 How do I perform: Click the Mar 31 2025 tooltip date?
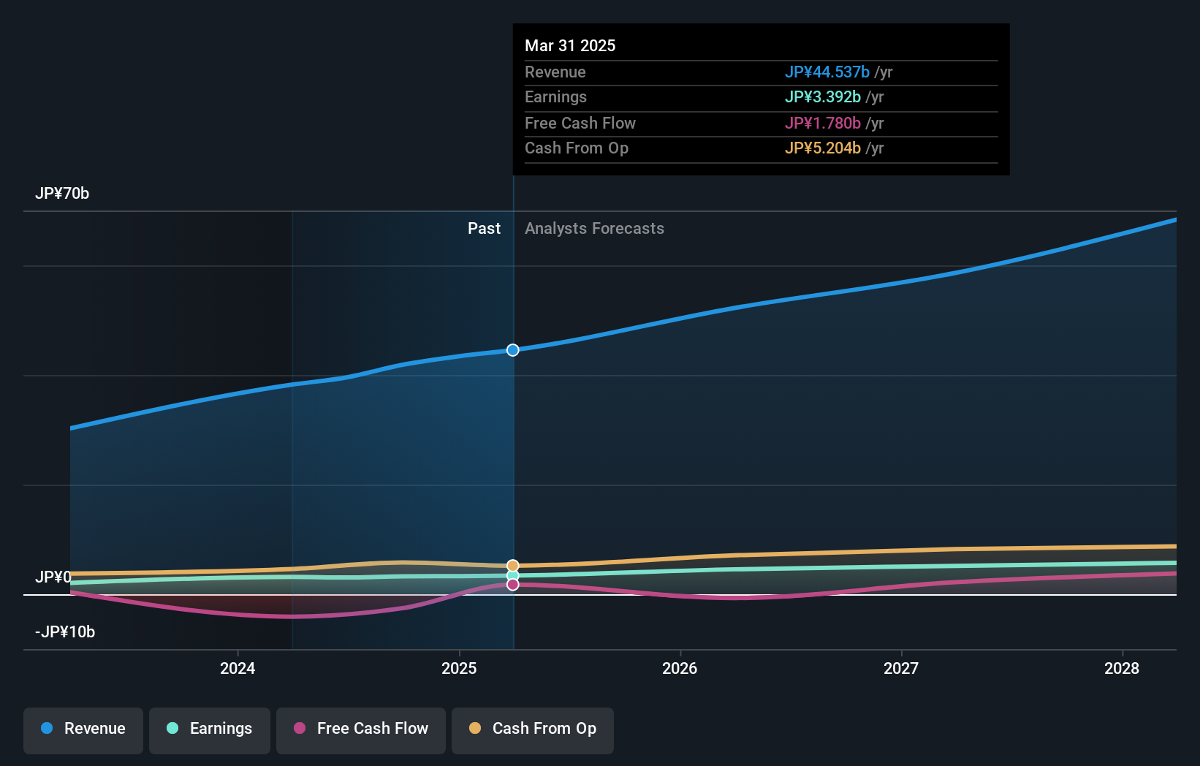point(570,45)
